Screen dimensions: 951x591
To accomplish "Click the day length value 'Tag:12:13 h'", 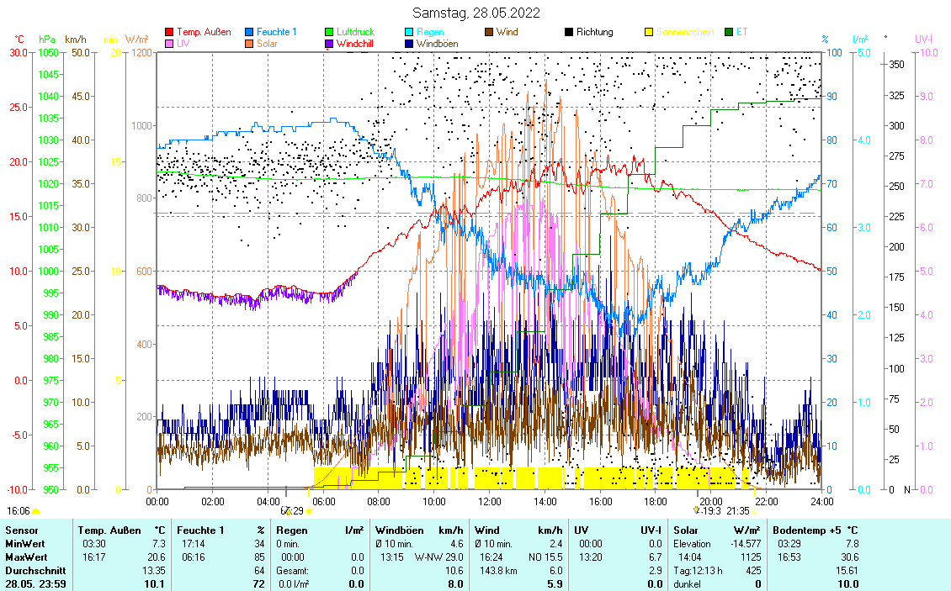I will tap(698, 570).
